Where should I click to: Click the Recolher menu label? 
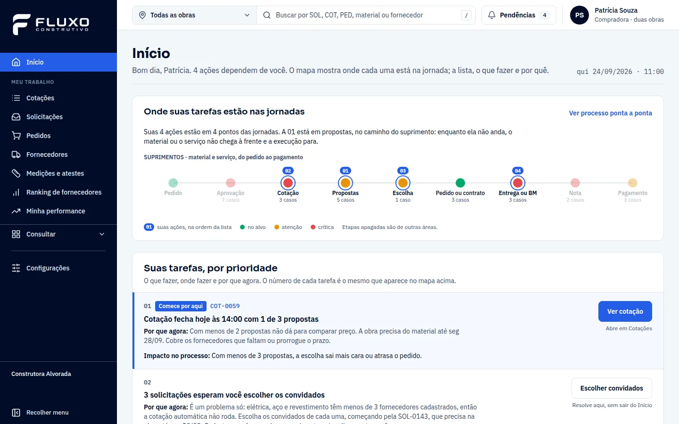coord(48,413)
